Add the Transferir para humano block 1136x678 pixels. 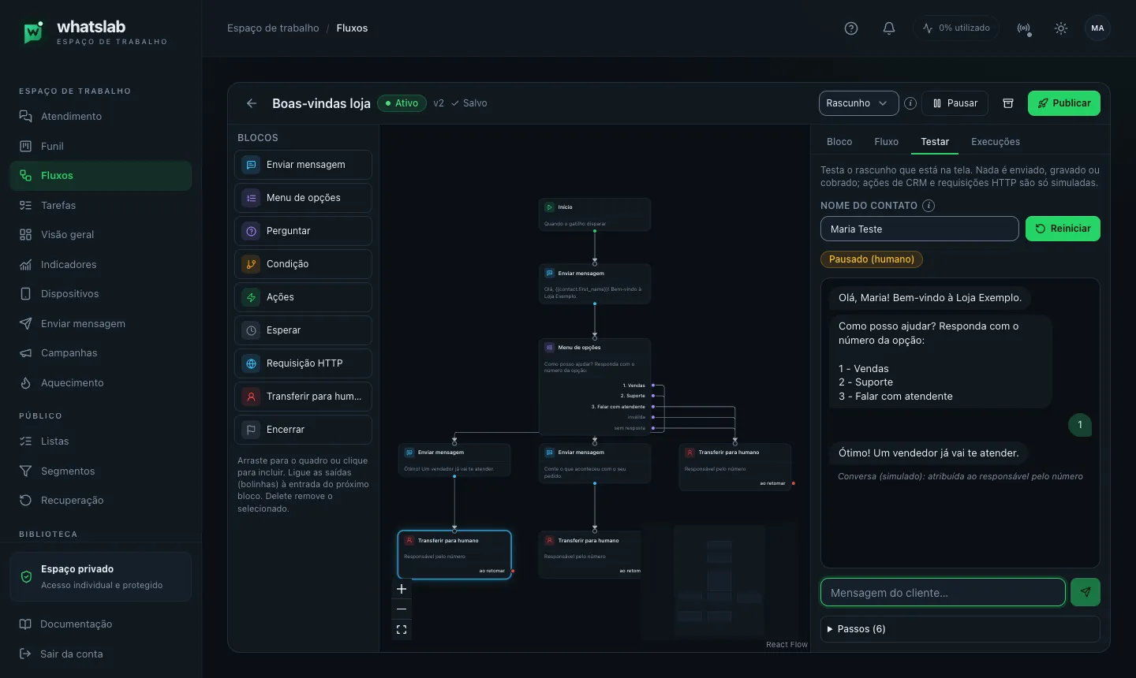point(303,397)
